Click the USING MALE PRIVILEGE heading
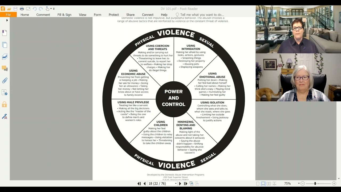The width and height of the screenshot is (341, 192). 133,102
